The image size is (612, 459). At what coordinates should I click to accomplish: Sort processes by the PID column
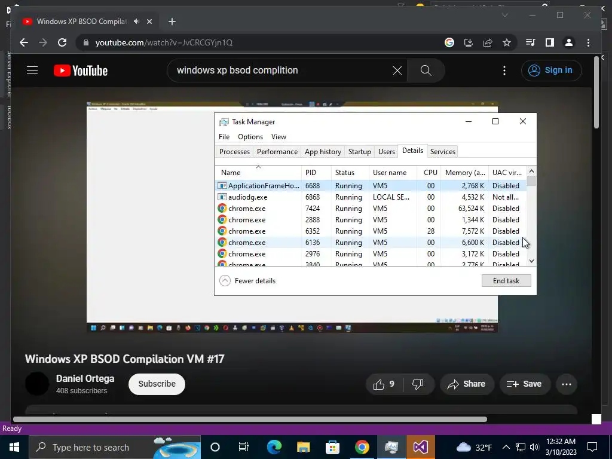click(316, 172)
